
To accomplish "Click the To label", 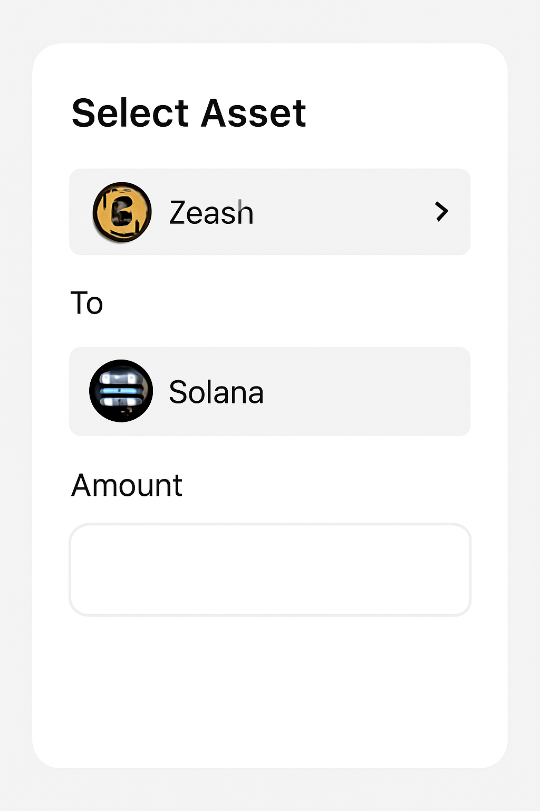I will click(x=86, y=303).
